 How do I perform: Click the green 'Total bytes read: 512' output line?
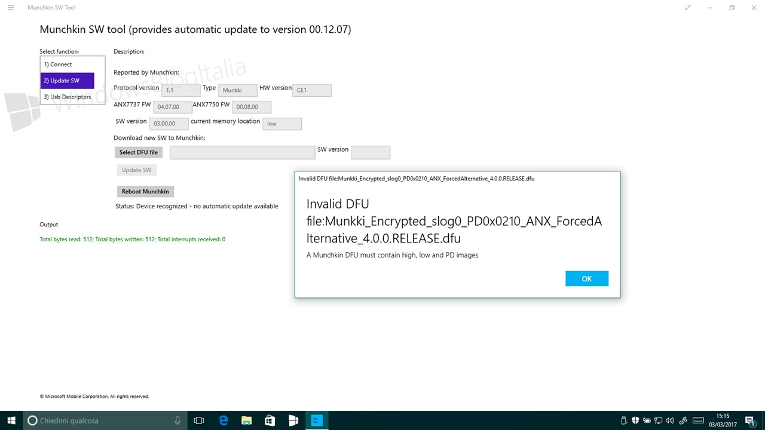[x=133, y=239]
